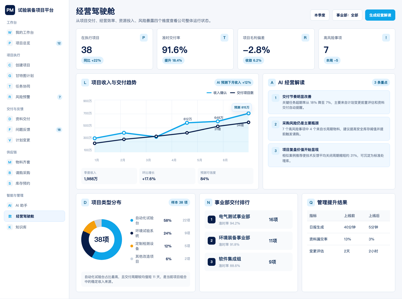This screenshot has height=299, width=402.
Task: Select 甘特图计划 in the sidebar
Action: pos(34,76)
